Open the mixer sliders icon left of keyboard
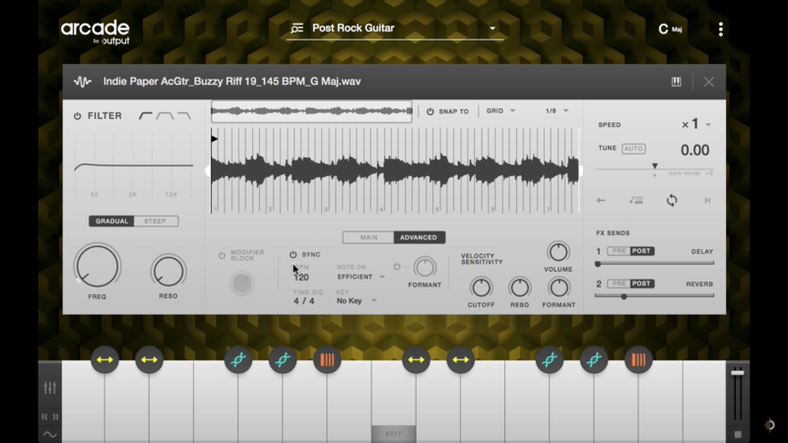 tap(49, 388)
